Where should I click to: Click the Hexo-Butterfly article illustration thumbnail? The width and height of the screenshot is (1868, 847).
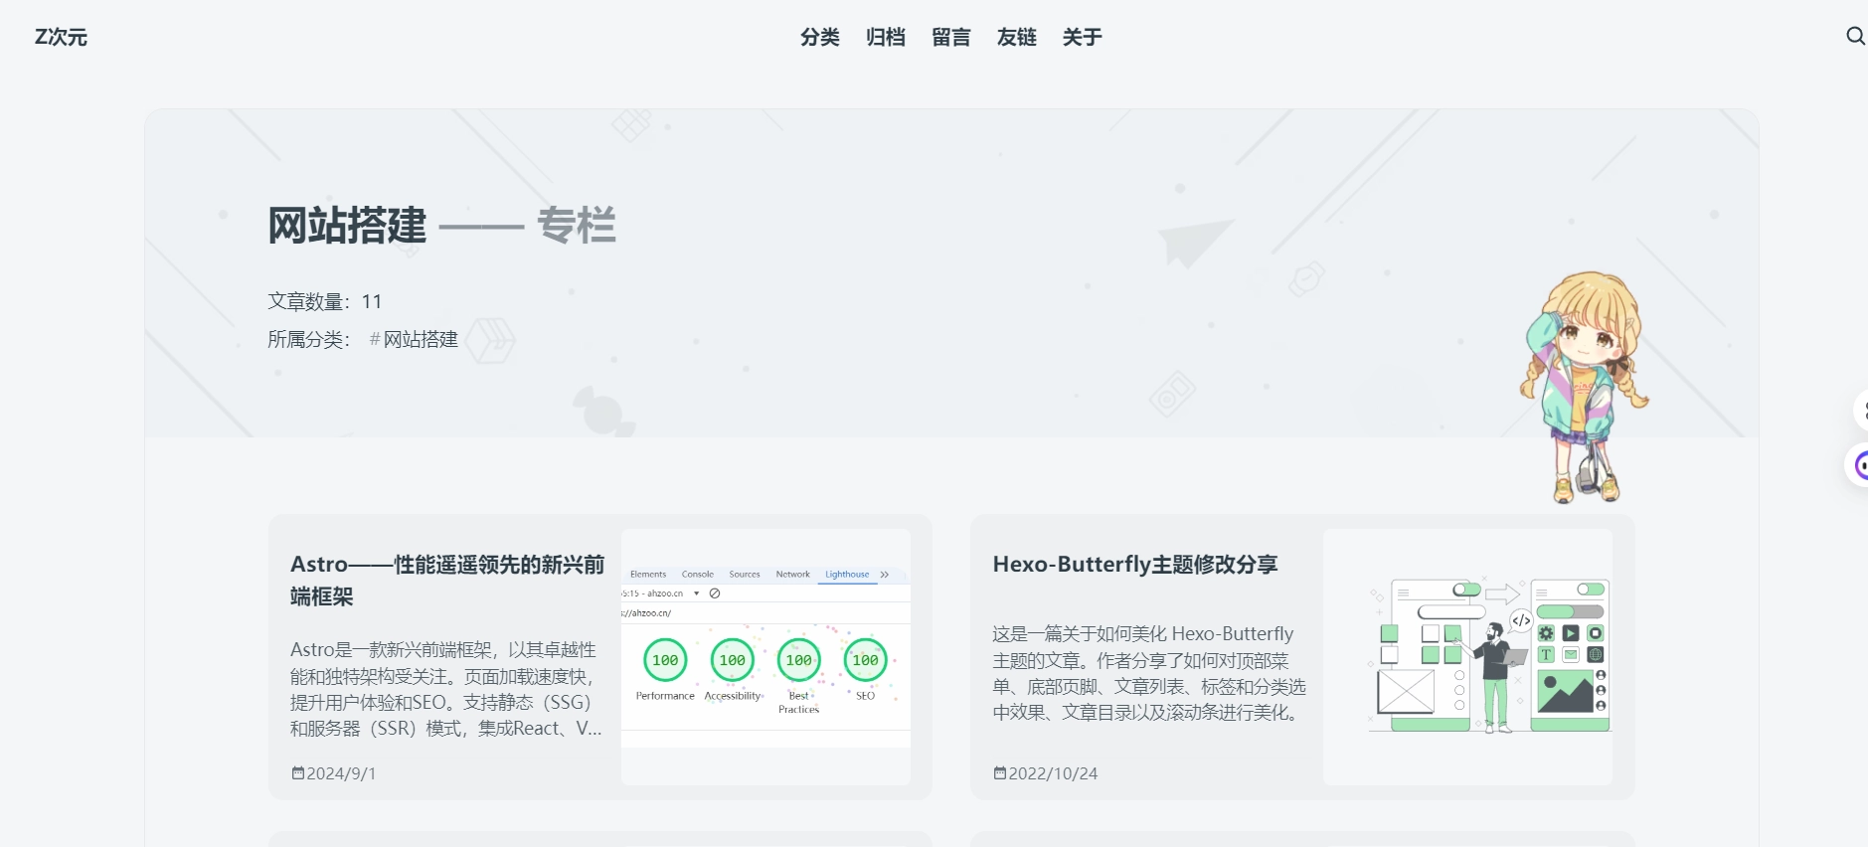(x=1467, y=657)
